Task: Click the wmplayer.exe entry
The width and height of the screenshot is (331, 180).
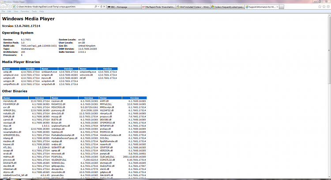Action: pos(11,75)
